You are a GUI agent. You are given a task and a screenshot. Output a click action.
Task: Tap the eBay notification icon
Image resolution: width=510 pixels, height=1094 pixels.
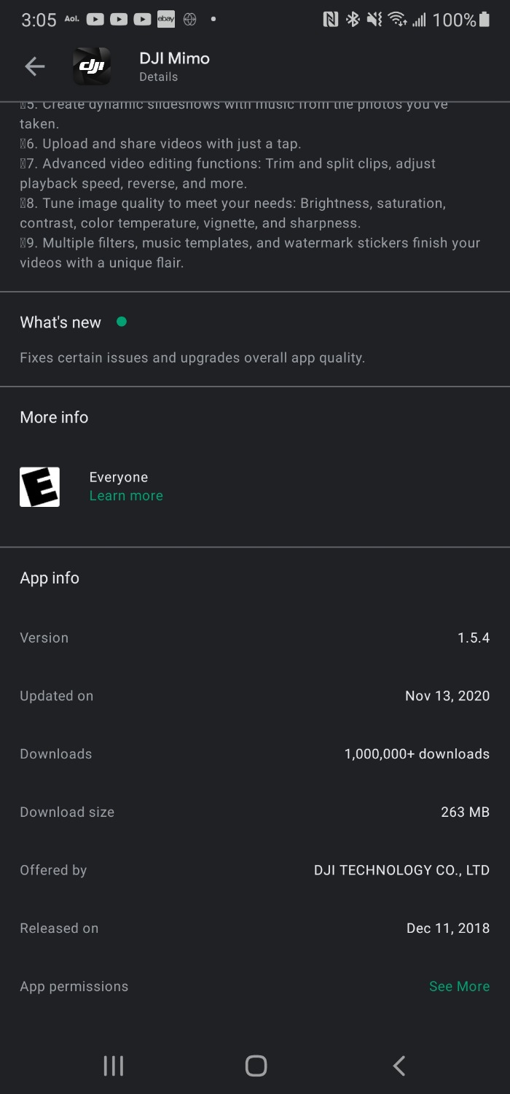click(x=166, y=19)
